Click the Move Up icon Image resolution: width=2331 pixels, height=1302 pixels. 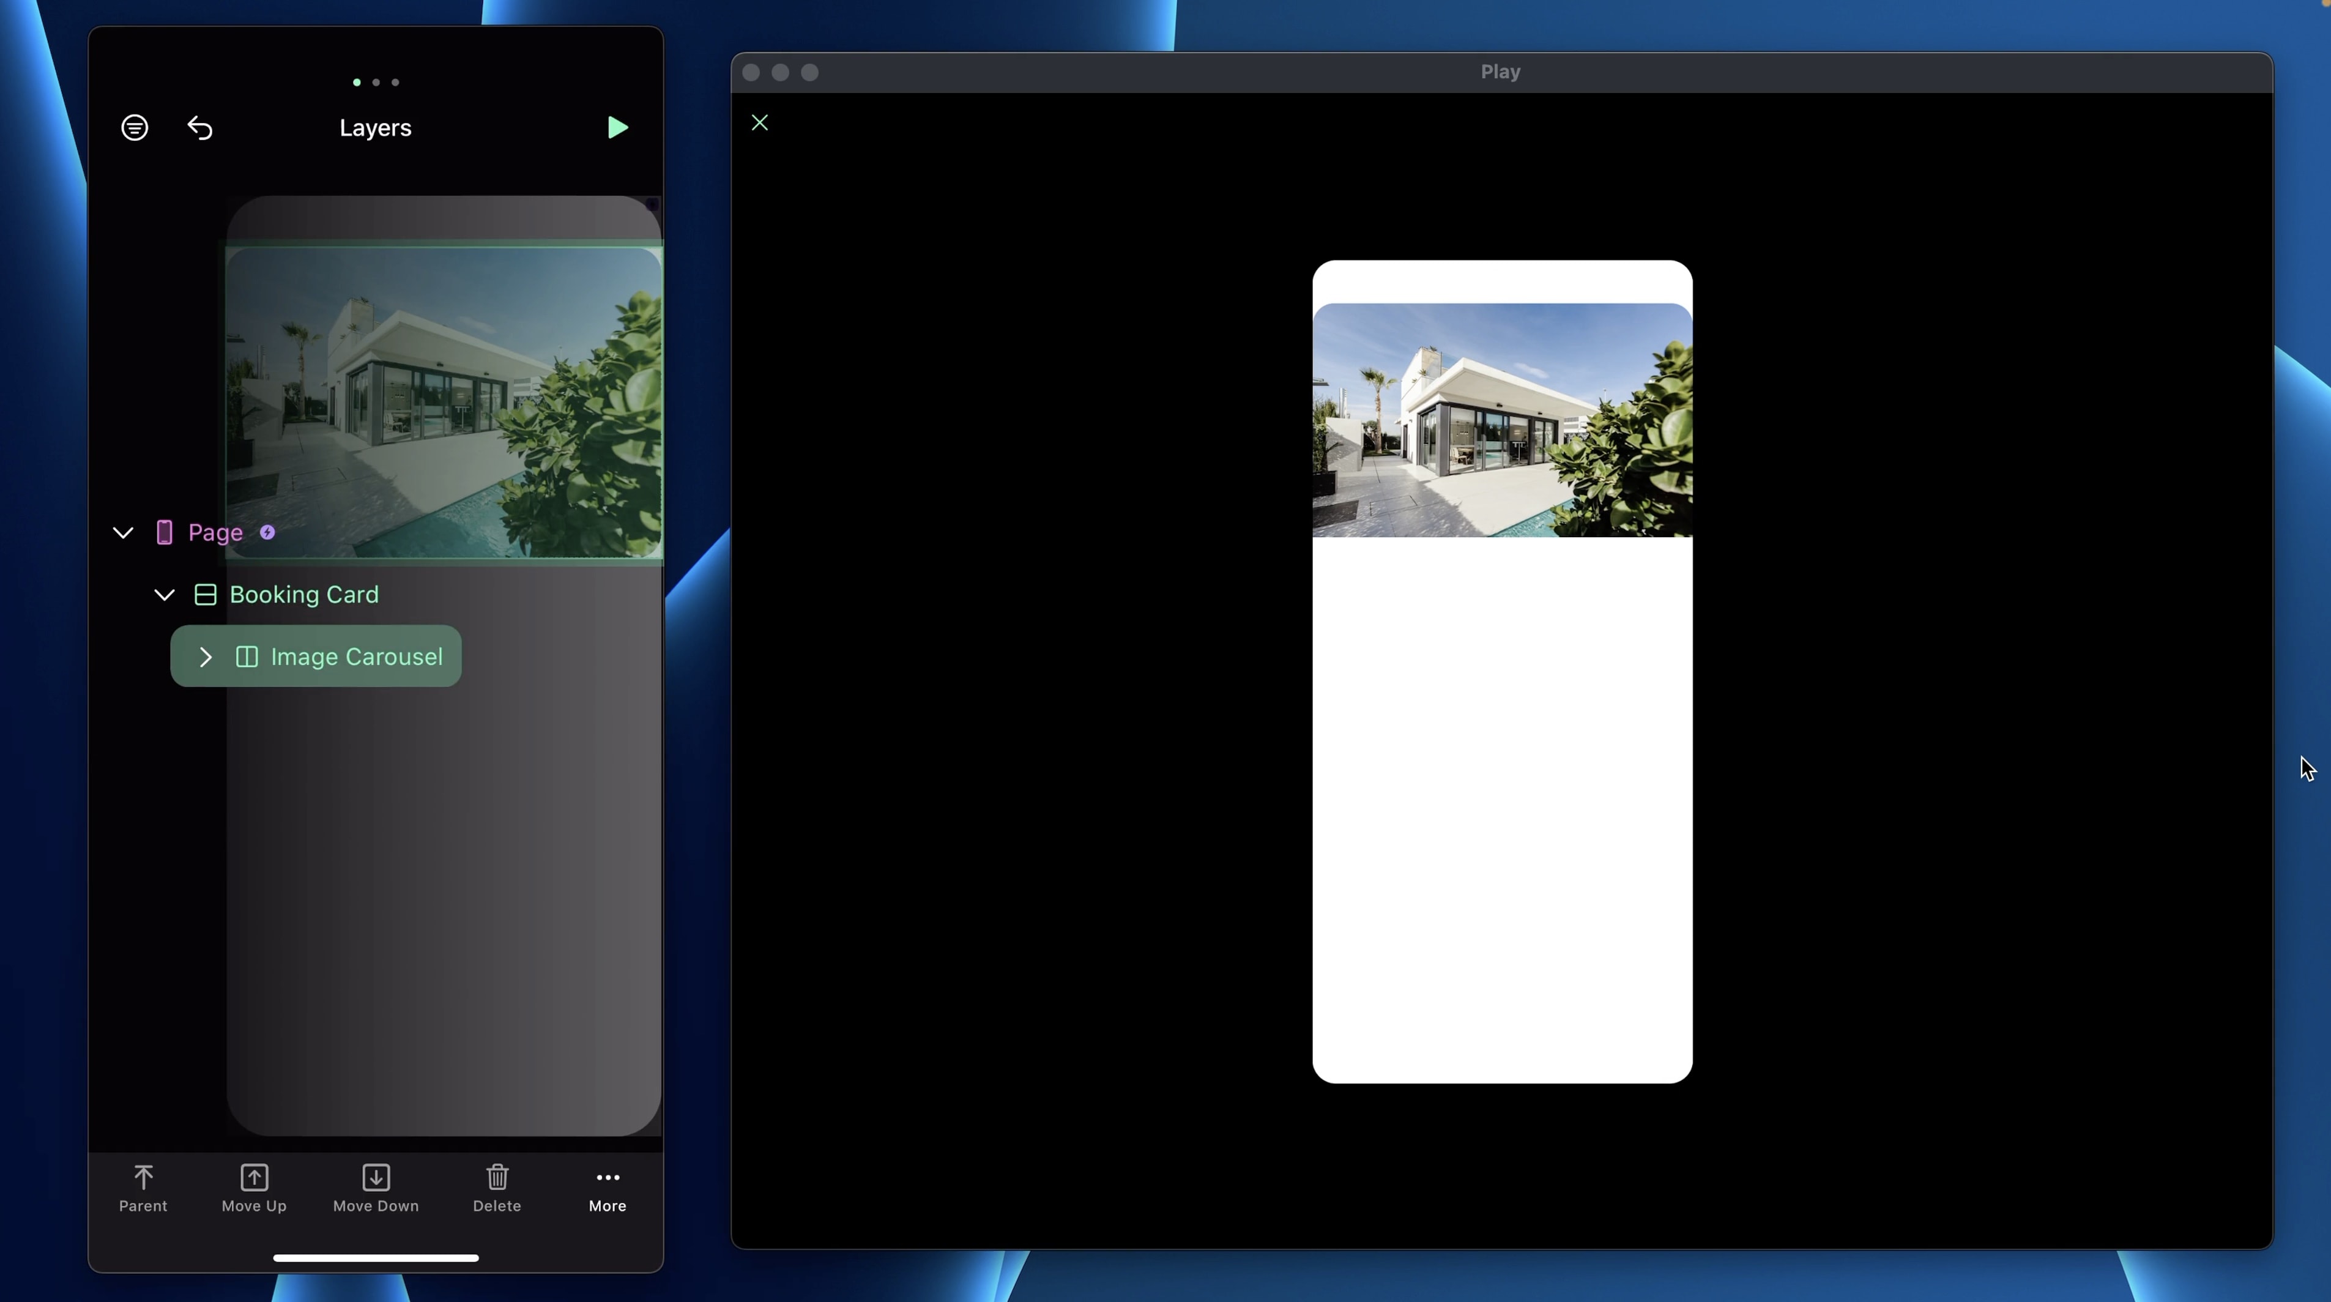point(255,1177)
